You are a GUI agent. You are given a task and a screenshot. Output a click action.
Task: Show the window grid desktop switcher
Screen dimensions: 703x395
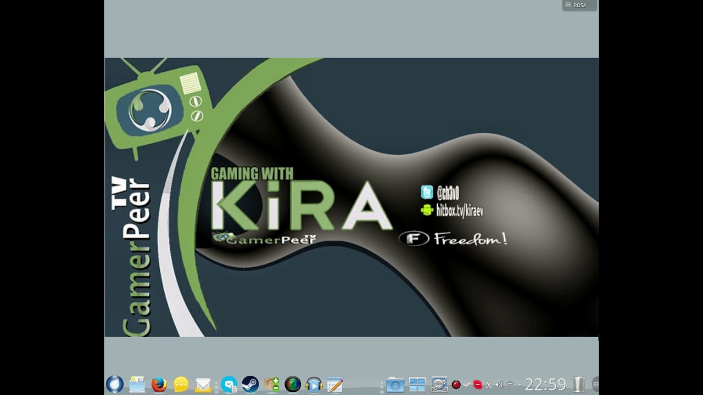tap(417, 385)
